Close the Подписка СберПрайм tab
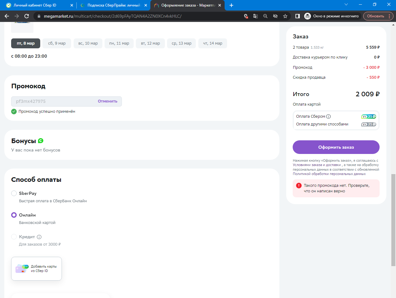The height and width of the screenshot is (298, 396). pos(146,5)
